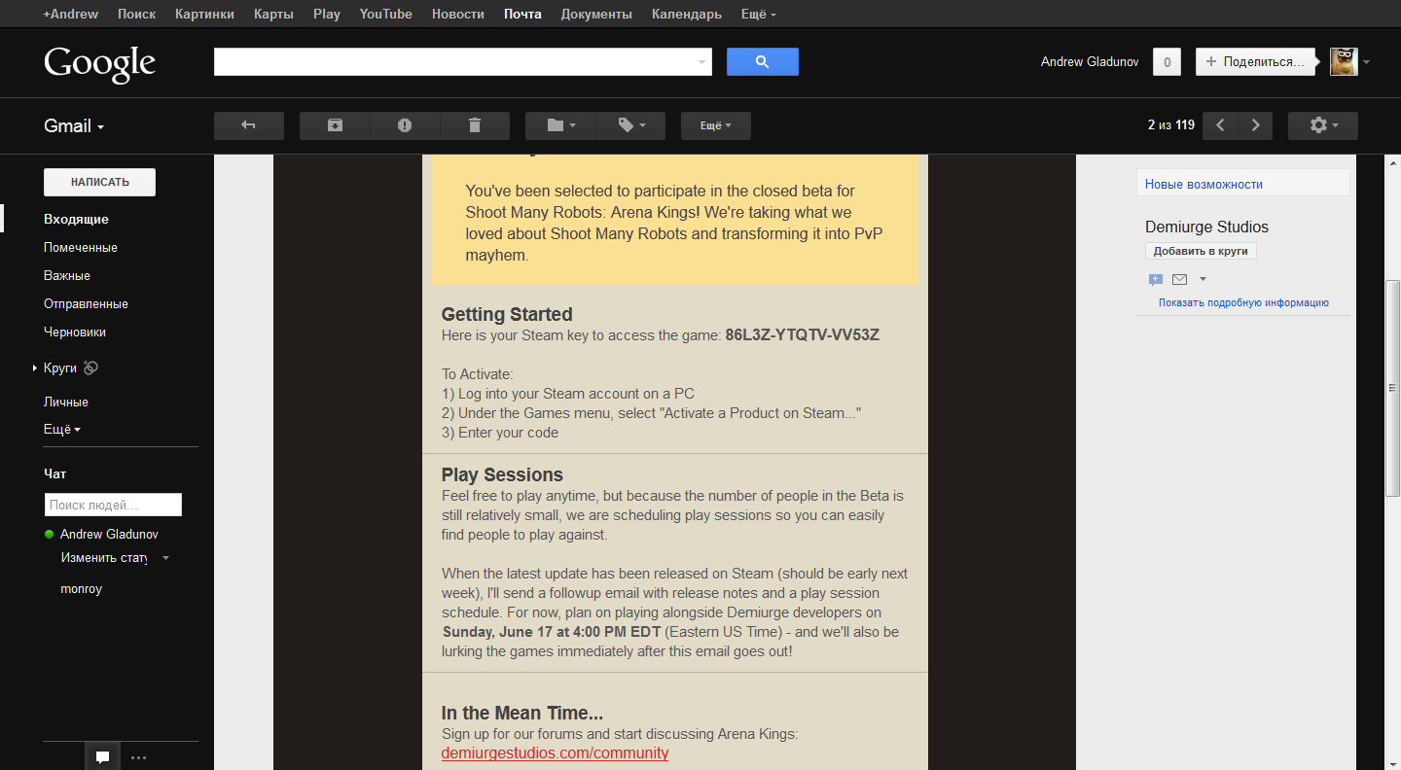Click the Google logo
The width and height of the screenshot is (1401, 770).
99,64
